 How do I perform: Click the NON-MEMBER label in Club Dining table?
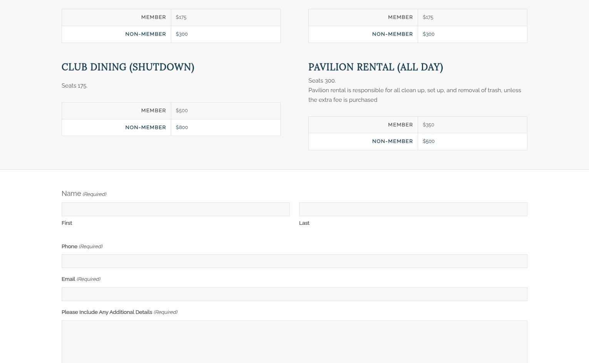point(146,128)
